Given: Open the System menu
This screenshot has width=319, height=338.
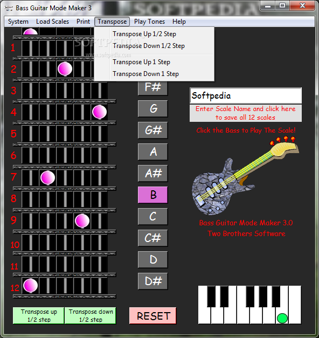Looking at the screenshot, I should [18, 22].
